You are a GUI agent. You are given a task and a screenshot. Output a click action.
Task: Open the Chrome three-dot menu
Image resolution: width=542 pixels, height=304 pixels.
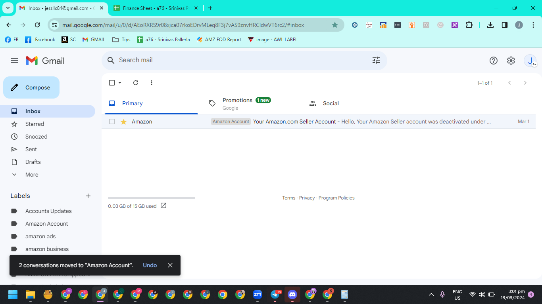tap(532, 25)
